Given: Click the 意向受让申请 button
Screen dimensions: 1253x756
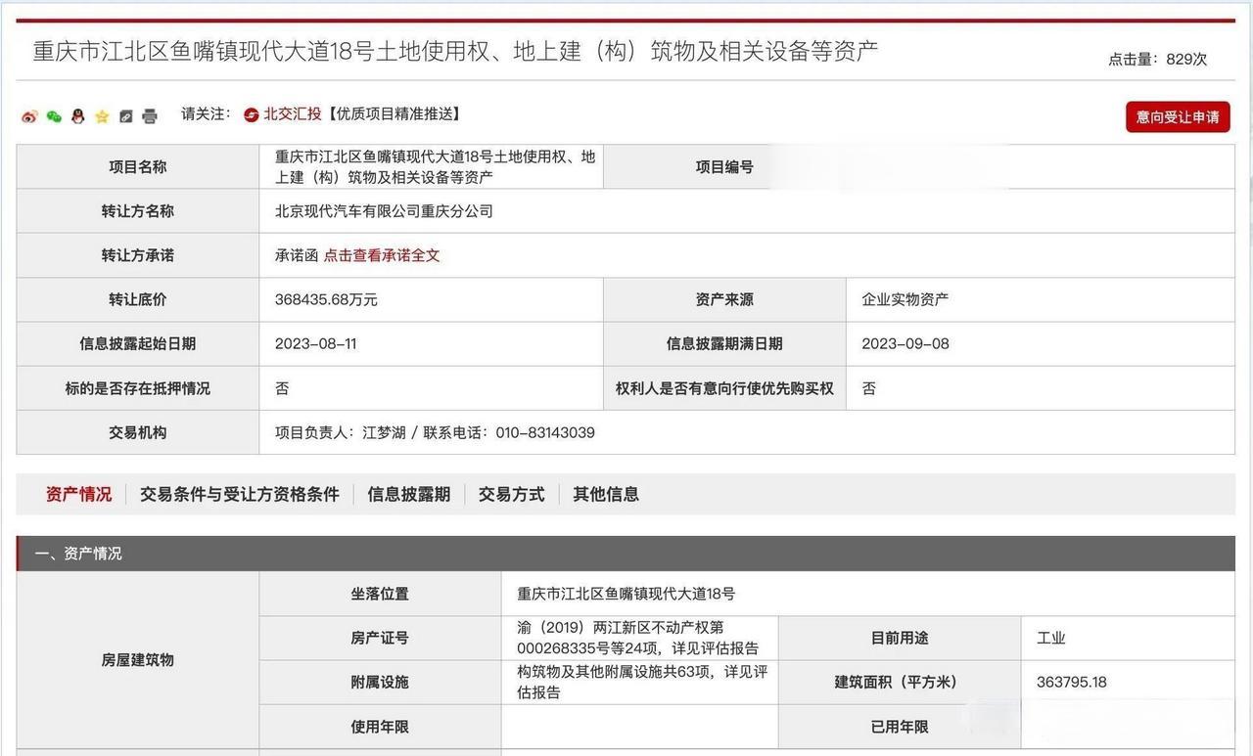Looking at the screenshot, I should coord(1178,116).
